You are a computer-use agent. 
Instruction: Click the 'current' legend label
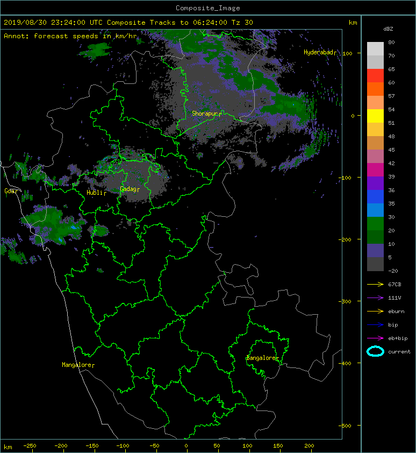point(399,352)
